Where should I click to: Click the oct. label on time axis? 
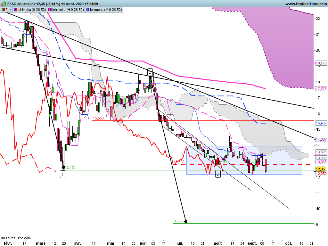point(289,243)
